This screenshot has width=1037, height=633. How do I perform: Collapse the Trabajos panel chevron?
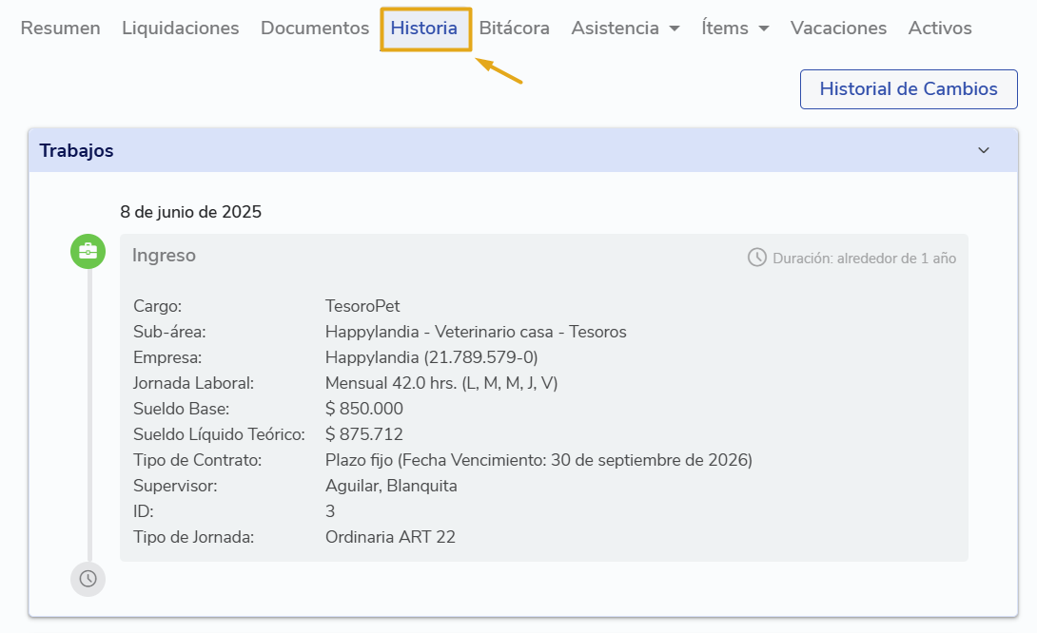coord(984,151)
